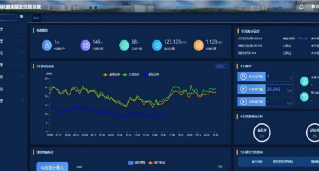
Task: Toggle the orange baseline series in load chart legend
Action: (111, 75)
